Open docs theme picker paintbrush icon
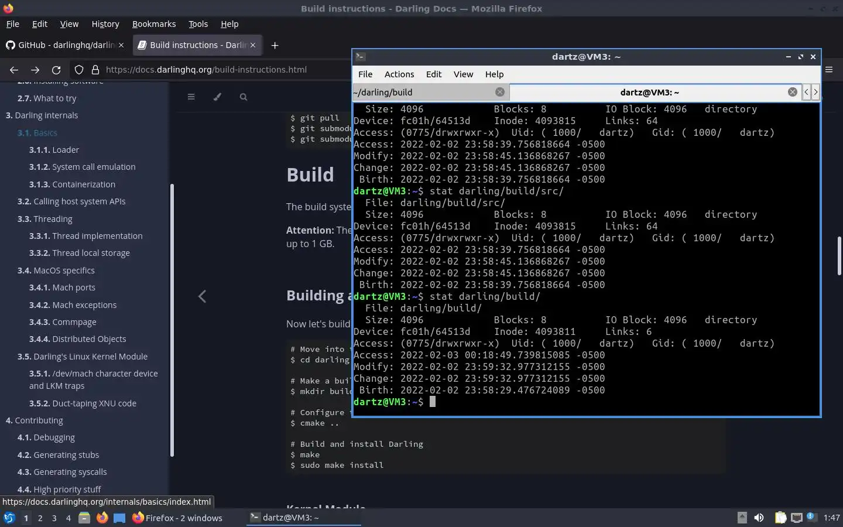The width and height of the screenshot is (843, 527). 217,97
